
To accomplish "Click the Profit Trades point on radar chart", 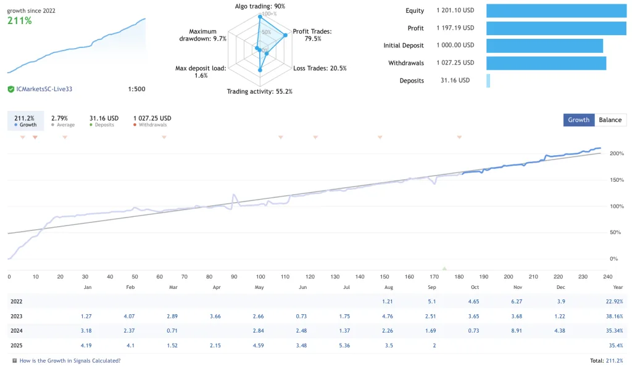I will coord(285,35).
